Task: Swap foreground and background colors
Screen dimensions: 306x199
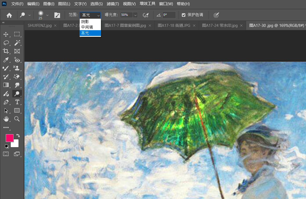Action: click(18, 136)
